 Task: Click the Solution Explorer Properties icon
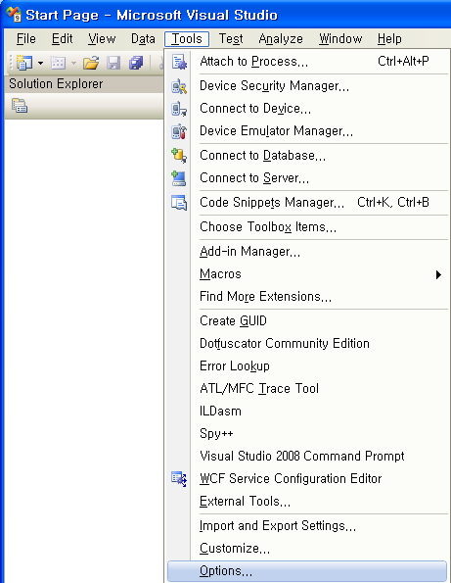coord(20,106)
